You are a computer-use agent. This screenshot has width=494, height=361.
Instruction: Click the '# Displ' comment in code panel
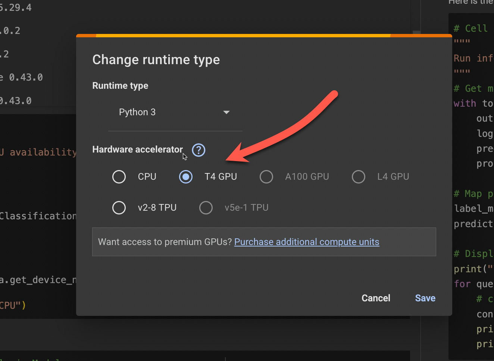pos(473,254)
